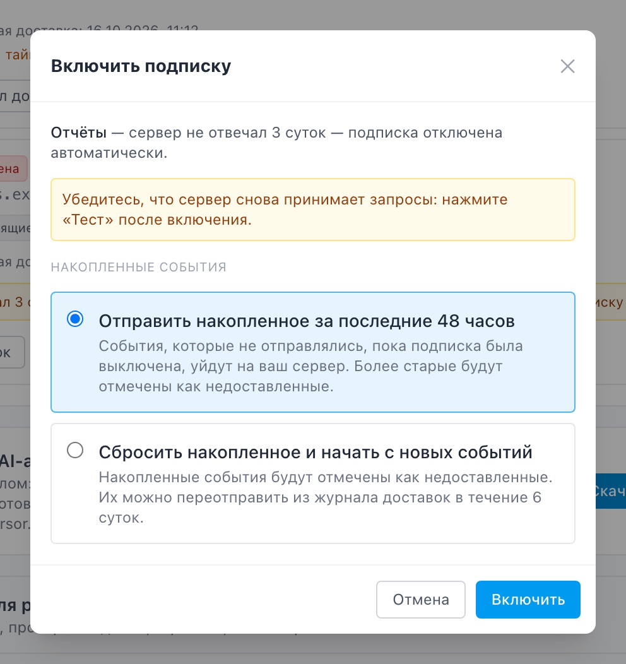Close the «Включить подписку» dialog with X
Viewport: 626px width, 664px height.
567,66
